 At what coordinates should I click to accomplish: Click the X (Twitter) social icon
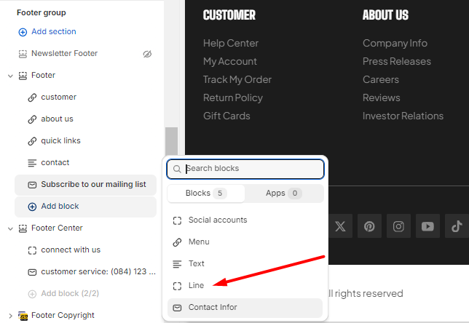tap(340, 226)
